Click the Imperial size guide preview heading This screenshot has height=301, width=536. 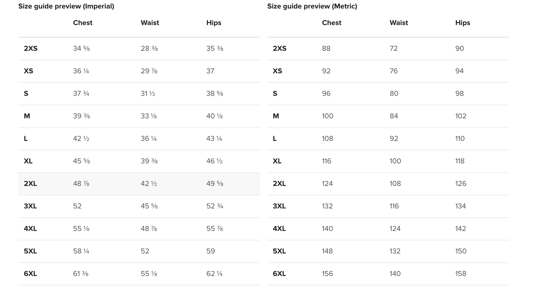pyautogui.click(x=66, y=6)
